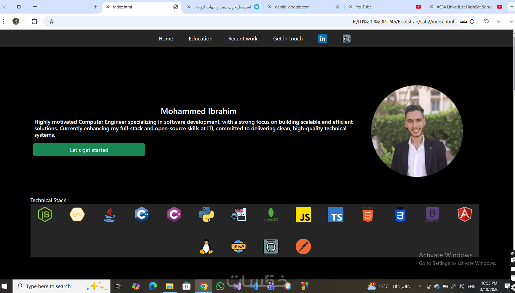The height and width of the screenshot is (293, 515).
Task: Click the Windows taskbar search box
Action: click(61, 286)
